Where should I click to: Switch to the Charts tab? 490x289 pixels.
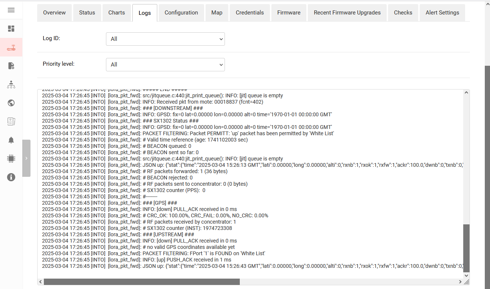117,13
